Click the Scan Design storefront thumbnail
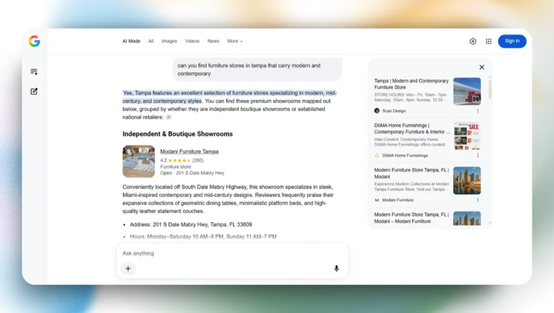Viewport: 554px width, 313px height. pyautogui.click(x=467, y=91)
